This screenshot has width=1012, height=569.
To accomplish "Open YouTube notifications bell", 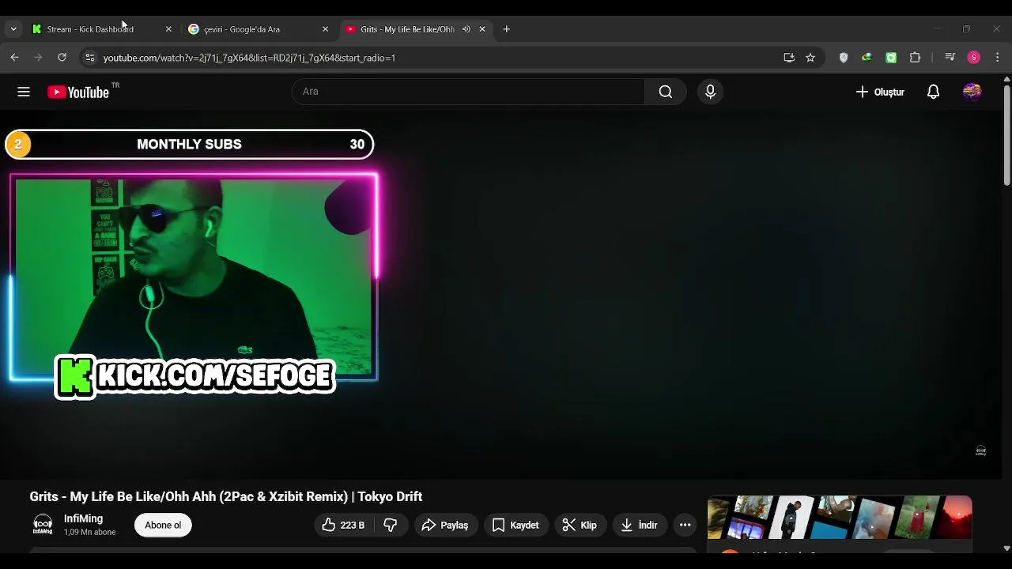I will tap(933, 92).
